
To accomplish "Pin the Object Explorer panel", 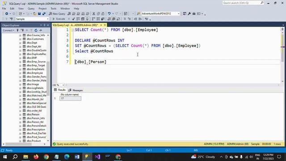I will coord(45,25).
